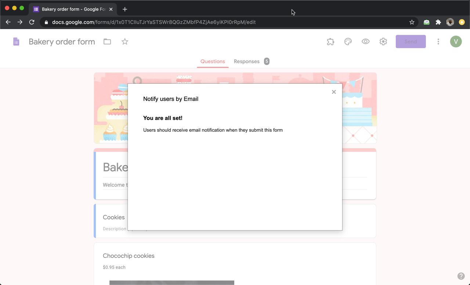This screenshot has width=470, height=285.
Task: Bookmark this page via address bar star
Action: click(412, 22)
